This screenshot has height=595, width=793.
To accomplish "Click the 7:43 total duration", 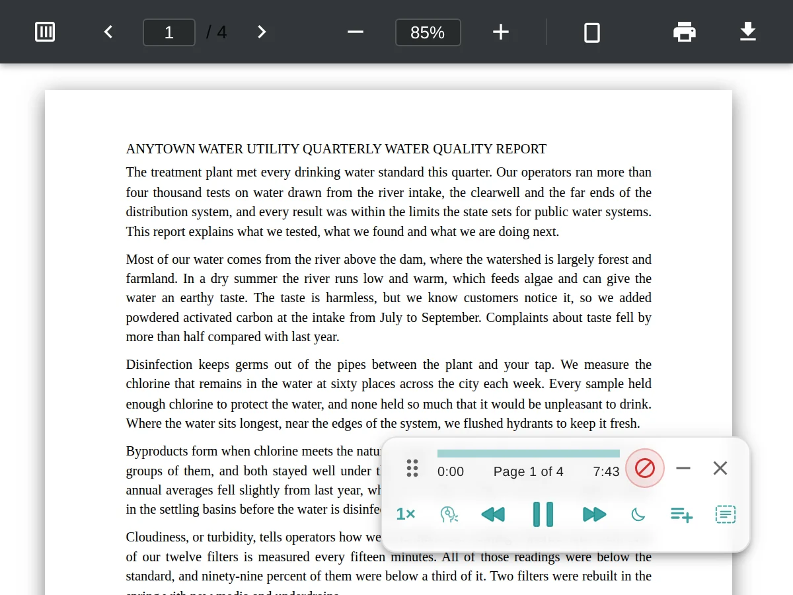I will 606,471.
